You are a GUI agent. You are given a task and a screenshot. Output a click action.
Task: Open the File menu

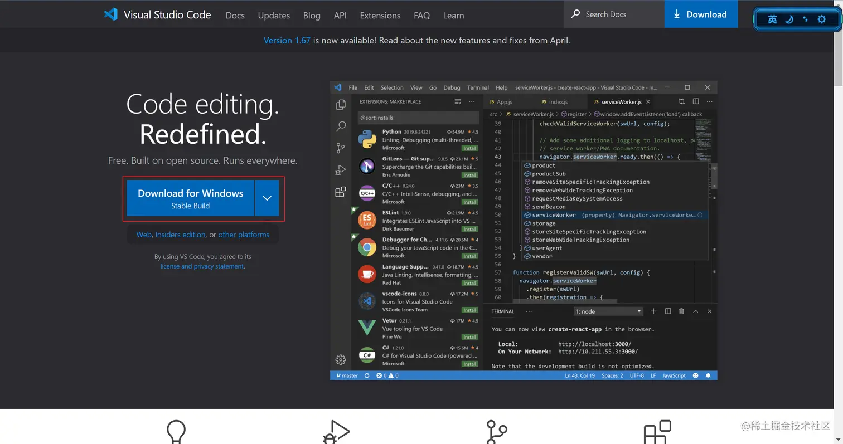click(x=353, y=87)
